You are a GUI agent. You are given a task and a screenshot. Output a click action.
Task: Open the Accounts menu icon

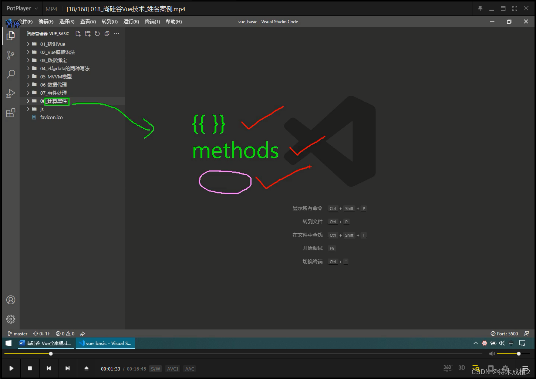click(11, 300)
